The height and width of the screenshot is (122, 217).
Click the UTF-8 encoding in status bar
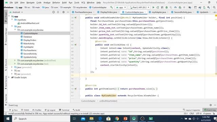click(199, 114)
